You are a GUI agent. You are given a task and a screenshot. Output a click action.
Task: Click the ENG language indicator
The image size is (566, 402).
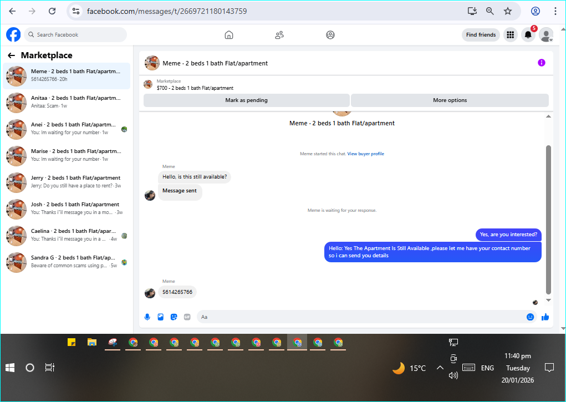(487, 368)
